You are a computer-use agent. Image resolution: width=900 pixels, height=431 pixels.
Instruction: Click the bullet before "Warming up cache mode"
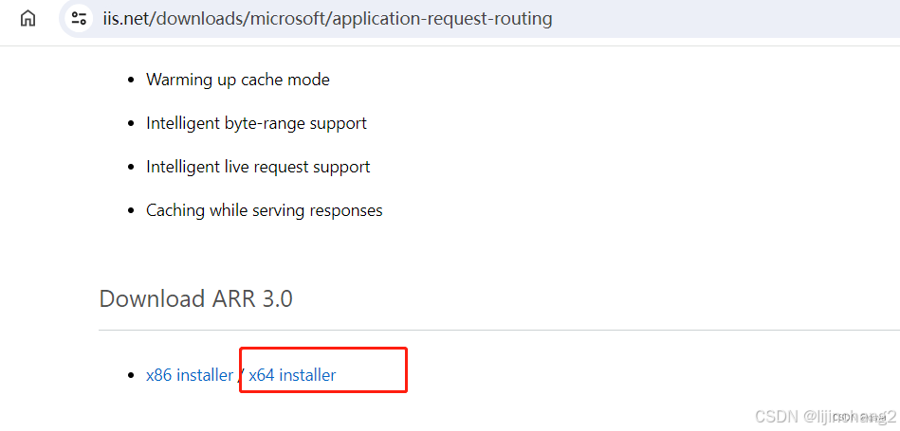131,81
